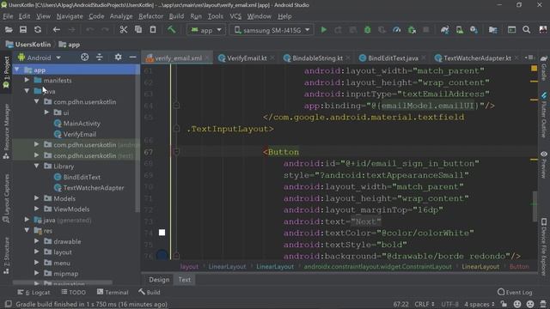Open the Android project view dropdown
Viewport: 550px width, 309px height.
pyautogui.click(x=40, y=58)
